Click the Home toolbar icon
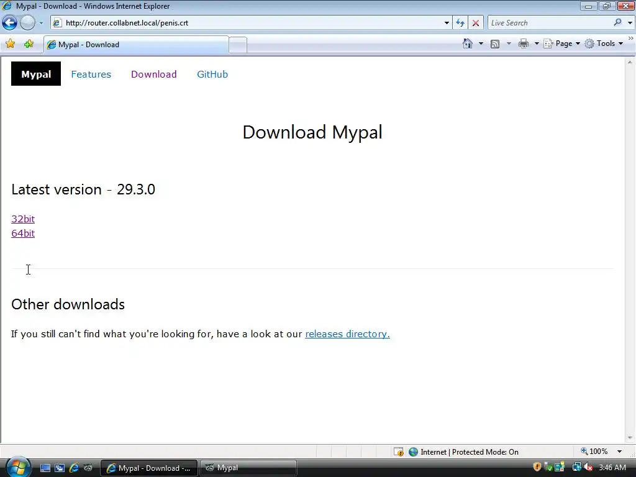The width and height of the screenshot is (636, 477). [x=468, y=43]
